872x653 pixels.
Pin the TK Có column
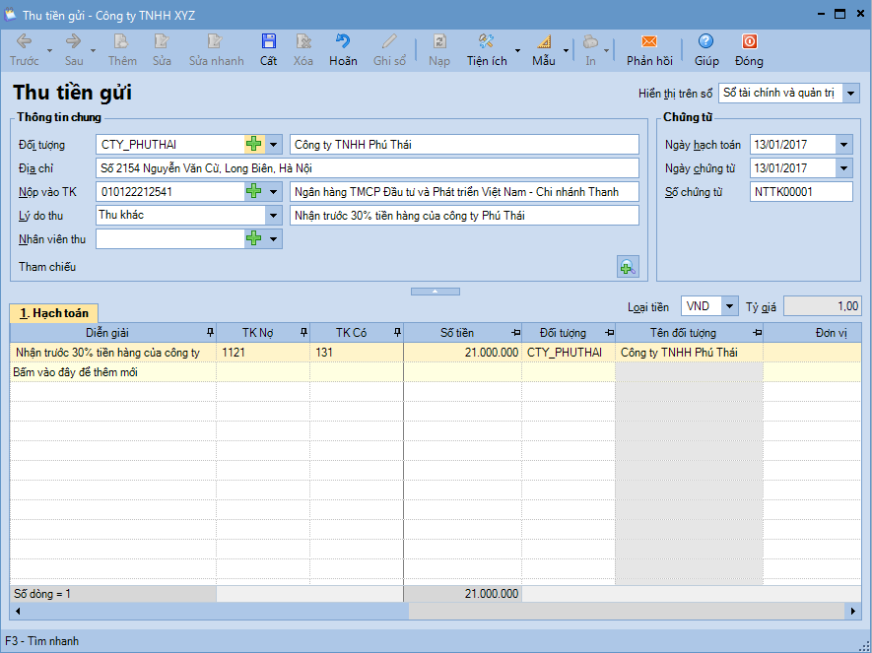(397, 332)
